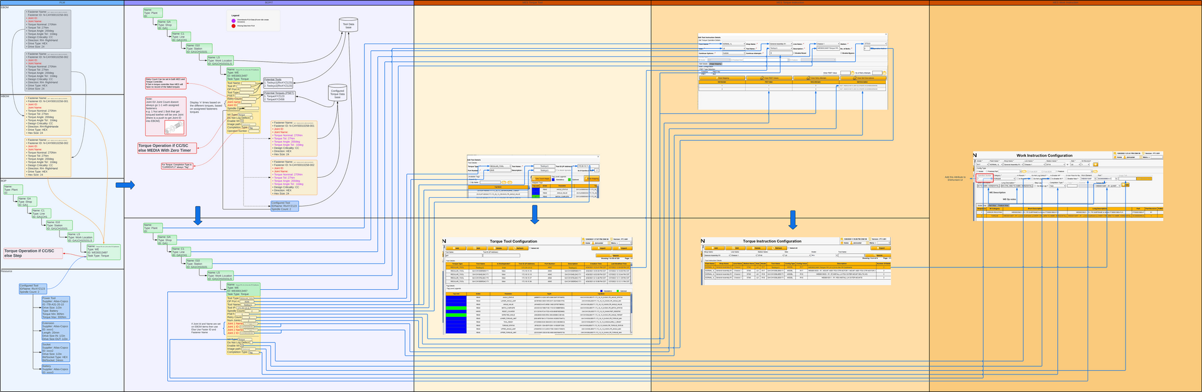The height and width of the screenshot is (392, 1202).
Task: Click Add button in Torque Tool Configuration
Action: pyautogui.click(x=456, y=248)
